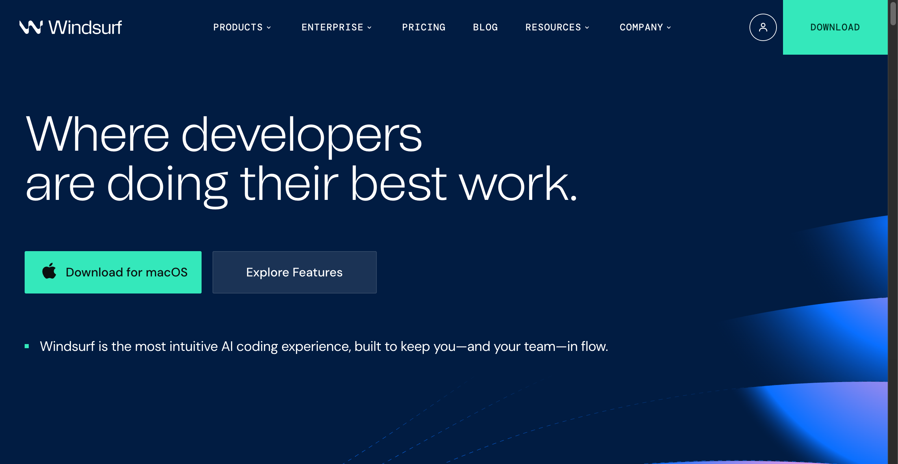Open the RESOURCES menu label
Image resolution: width=898 pixels, height=464 pixels.
click(553, 27)
